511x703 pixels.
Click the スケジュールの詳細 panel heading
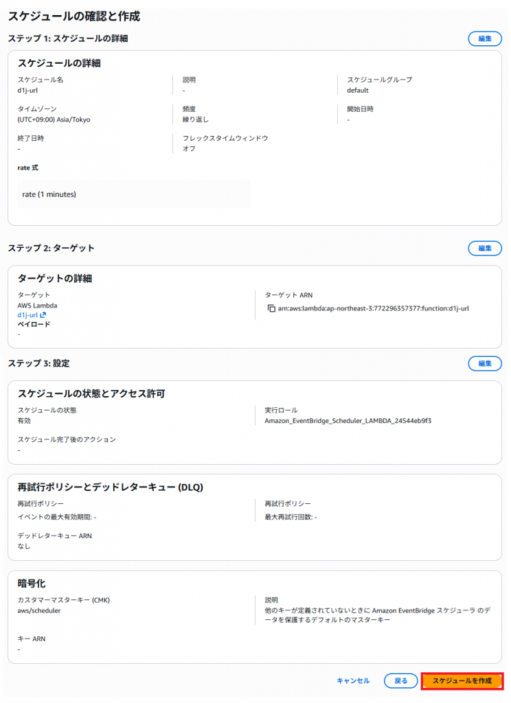click(x=59, y=63)
